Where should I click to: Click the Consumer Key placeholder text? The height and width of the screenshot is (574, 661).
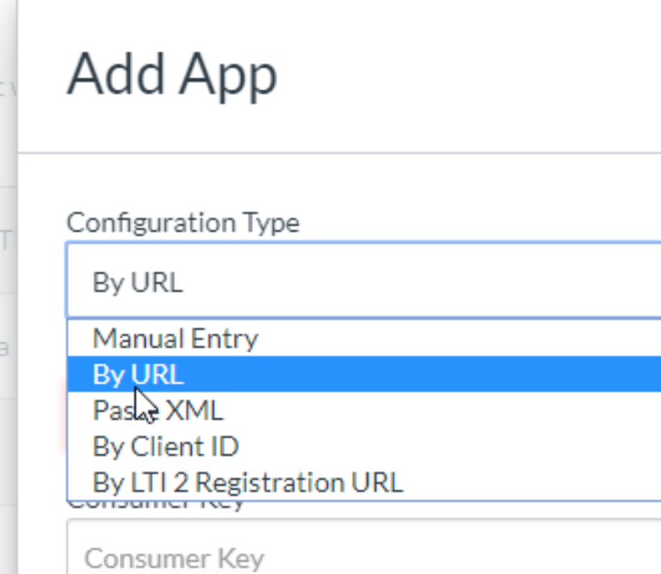(174, 559)
